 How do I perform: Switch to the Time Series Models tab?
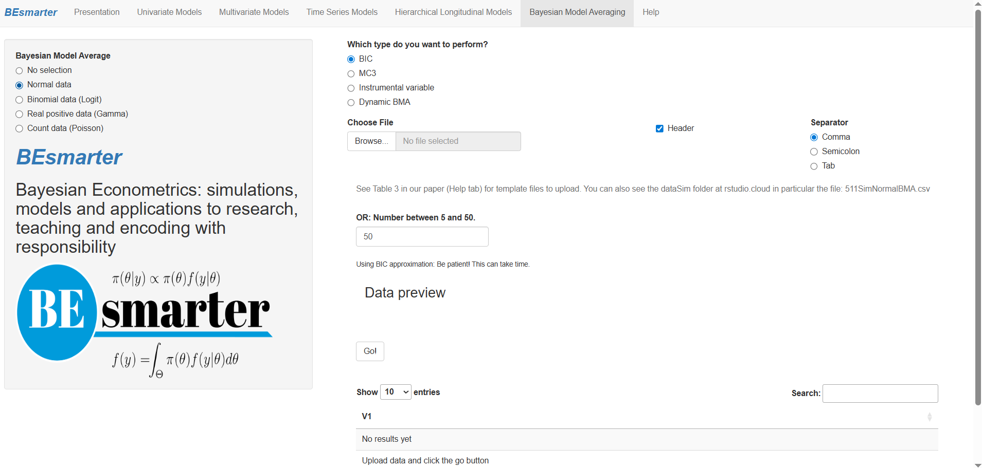[x=342, y=12]
